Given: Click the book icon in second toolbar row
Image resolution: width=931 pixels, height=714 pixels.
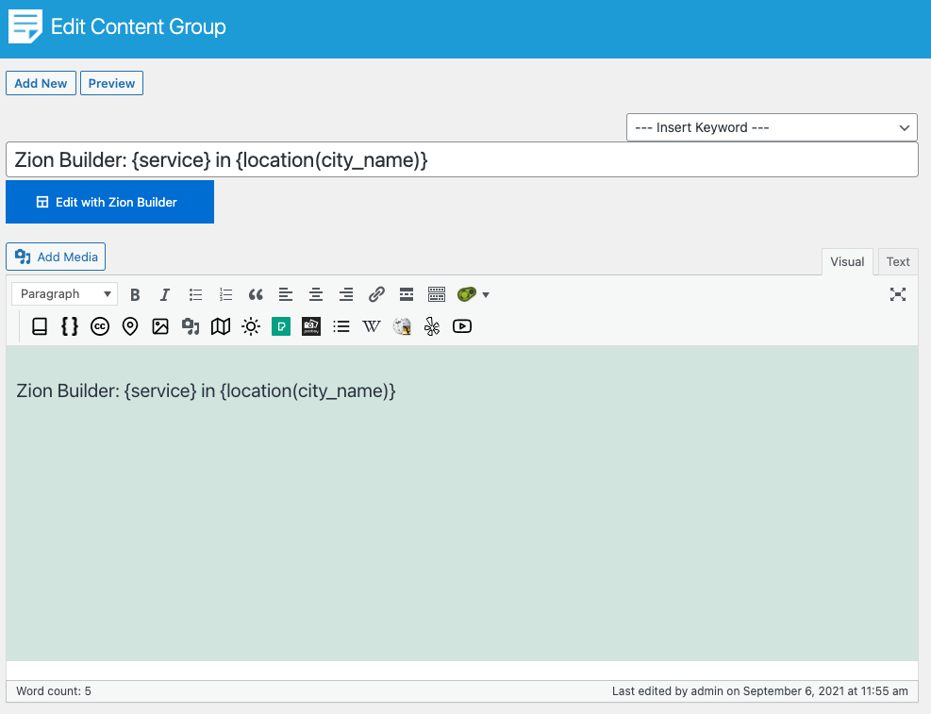Looking at the screenshot, I should tap(40, 326).
